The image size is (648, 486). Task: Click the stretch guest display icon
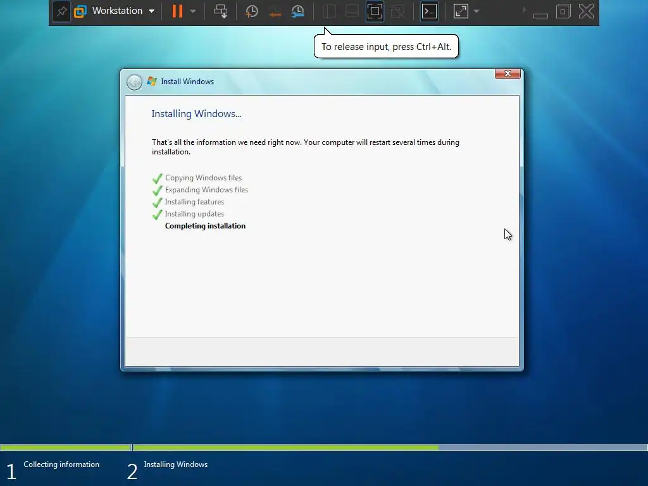461,11
